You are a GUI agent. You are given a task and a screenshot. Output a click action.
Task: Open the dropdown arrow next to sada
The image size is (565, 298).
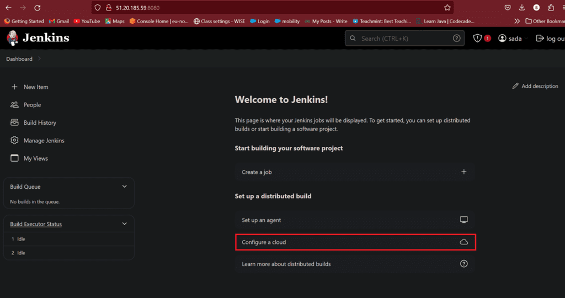pos(526,39)
